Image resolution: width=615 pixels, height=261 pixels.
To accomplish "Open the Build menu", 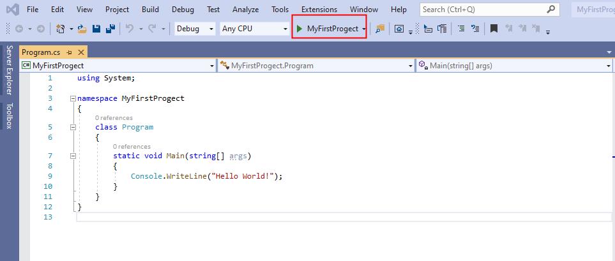I will pos(150,10).
